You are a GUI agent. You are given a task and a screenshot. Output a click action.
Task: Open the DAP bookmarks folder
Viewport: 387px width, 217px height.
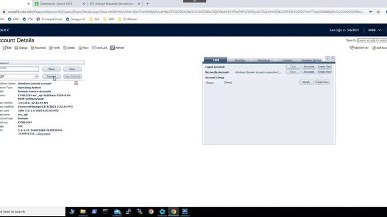(109, 19)
